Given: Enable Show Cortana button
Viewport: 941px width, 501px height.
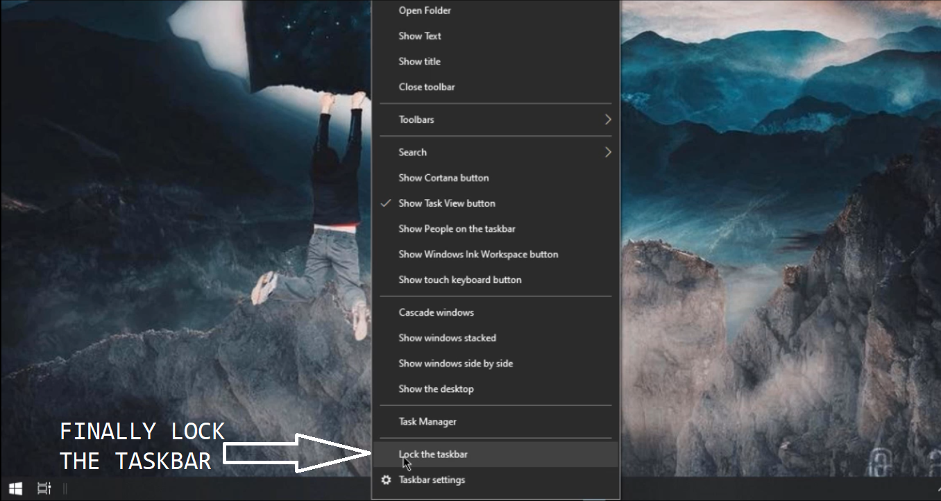Looking at the screenshot, I should tap(495, 178).
